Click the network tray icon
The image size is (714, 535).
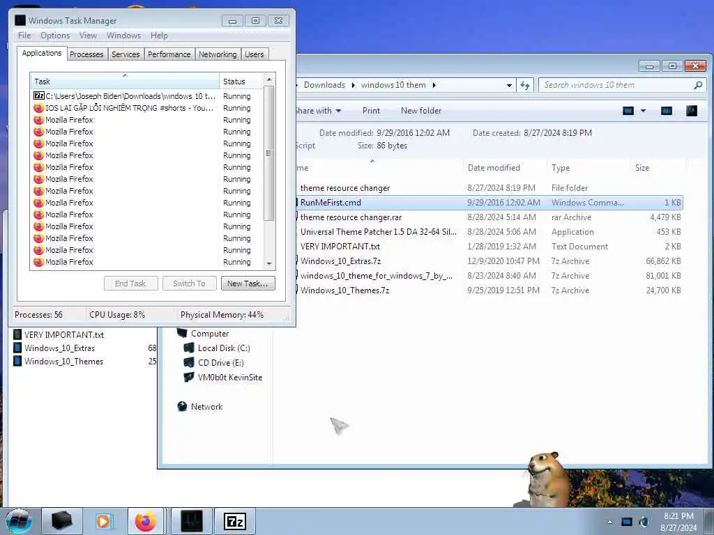pyautogui.click(x=627, y=522)
